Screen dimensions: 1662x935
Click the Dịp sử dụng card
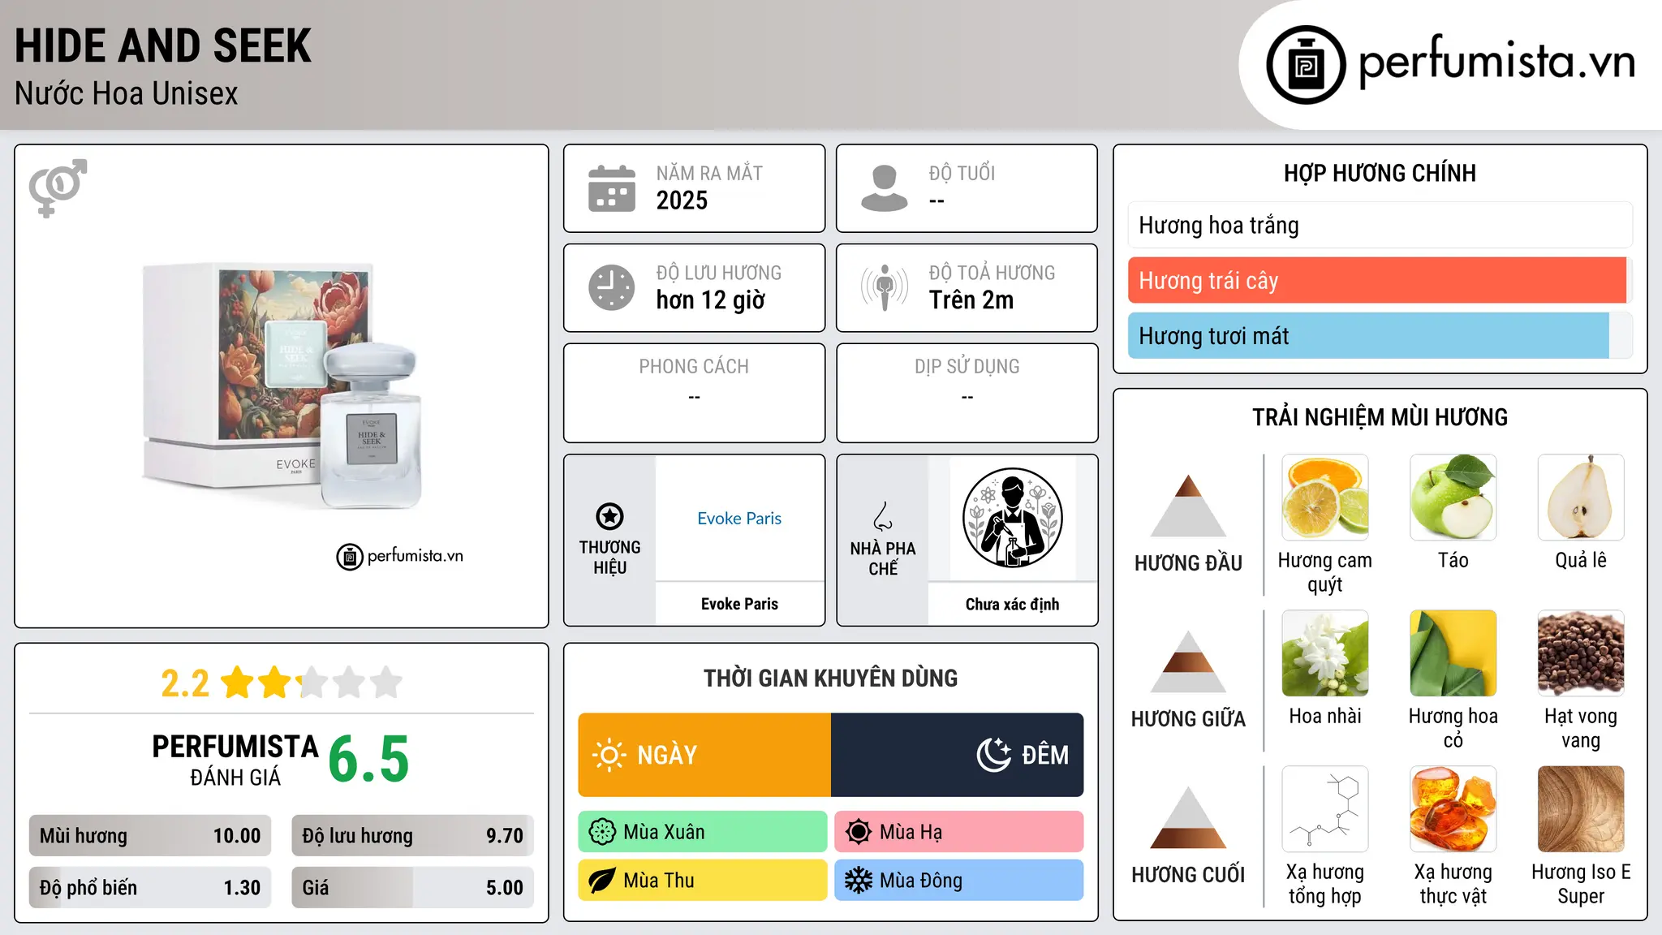tap(967, 393)
